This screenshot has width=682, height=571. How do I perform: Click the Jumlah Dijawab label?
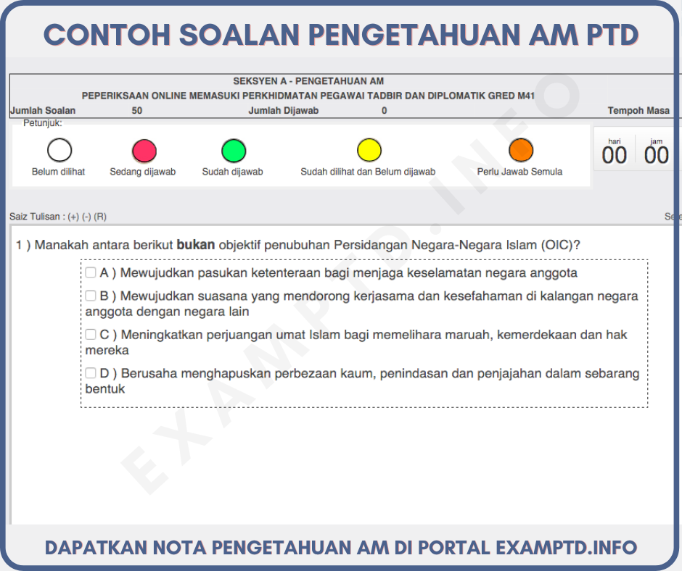click(283, 111)
